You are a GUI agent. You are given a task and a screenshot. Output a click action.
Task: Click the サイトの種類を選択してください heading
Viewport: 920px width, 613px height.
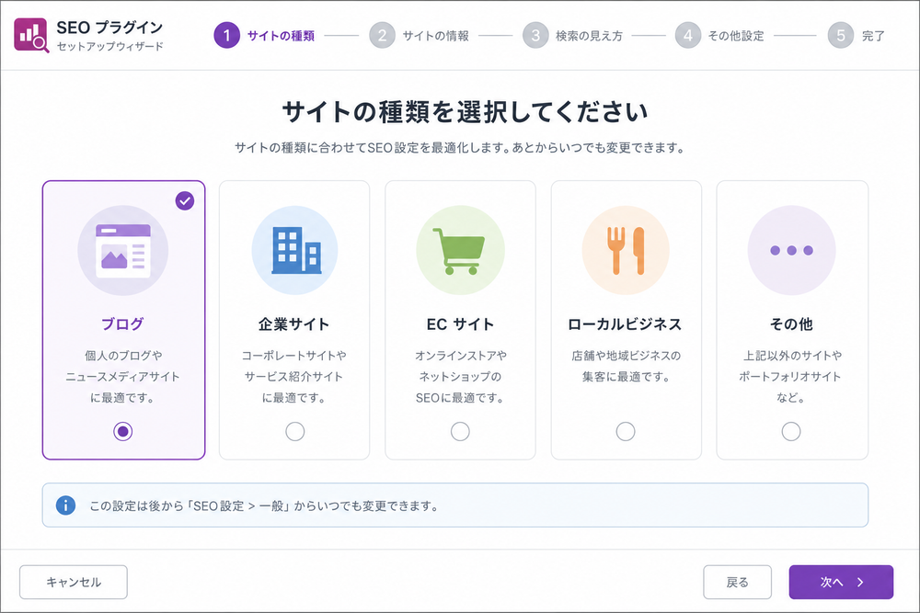[x=465, y=111]
